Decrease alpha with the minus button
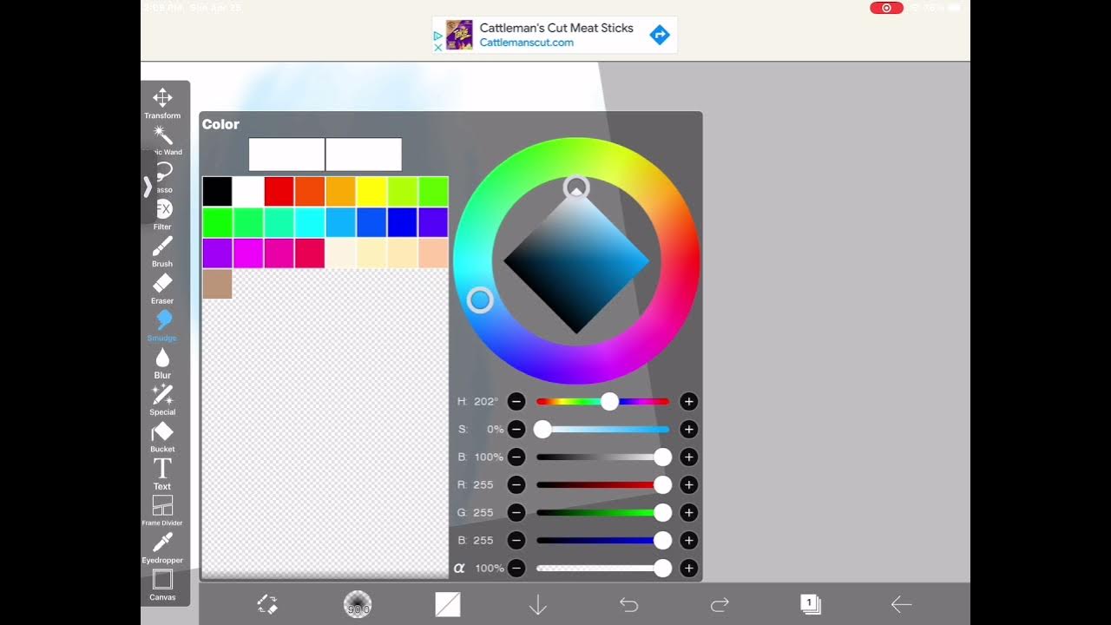Viewport: 1111px width, 625px height. click(516, 569)
